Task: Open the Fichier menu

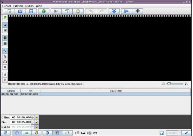Action: pyautogui.click(x=6, y=6)
